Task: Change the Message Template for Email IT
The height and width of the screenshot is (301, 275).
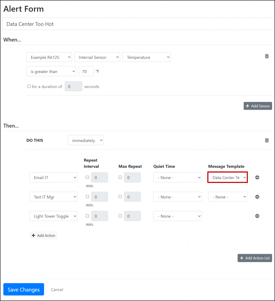Action: point(227,177)
